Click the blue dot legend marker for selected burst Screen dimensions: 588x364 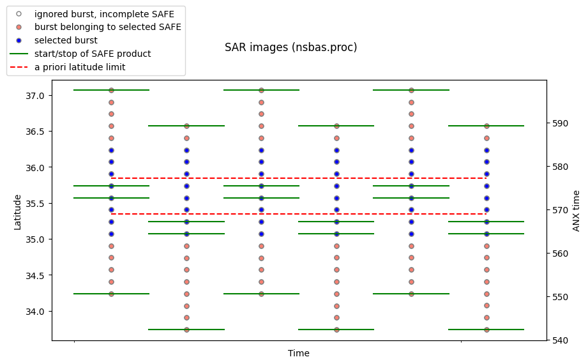(19, 40)
